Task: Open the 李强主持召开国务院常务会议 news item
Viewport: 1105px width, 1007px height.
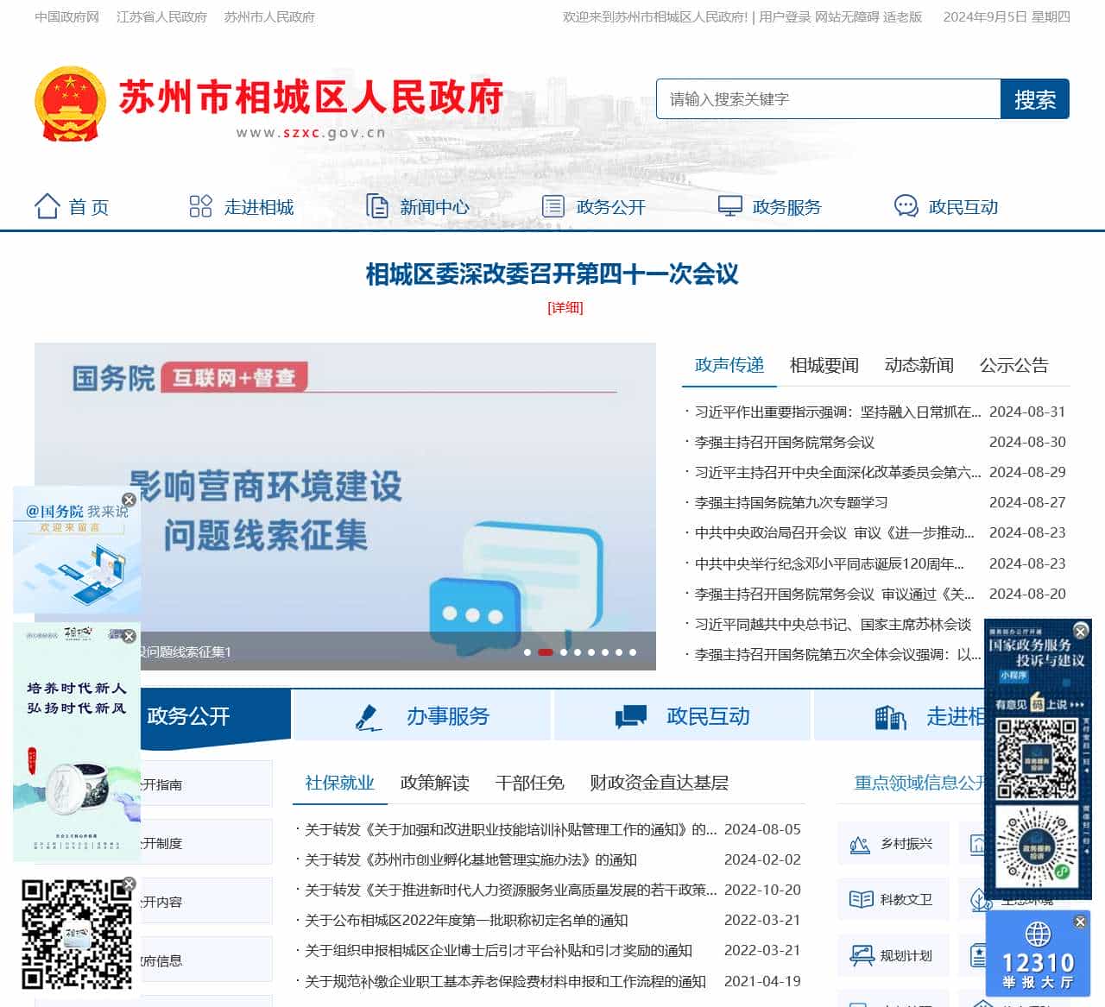Action: (784, 442)
